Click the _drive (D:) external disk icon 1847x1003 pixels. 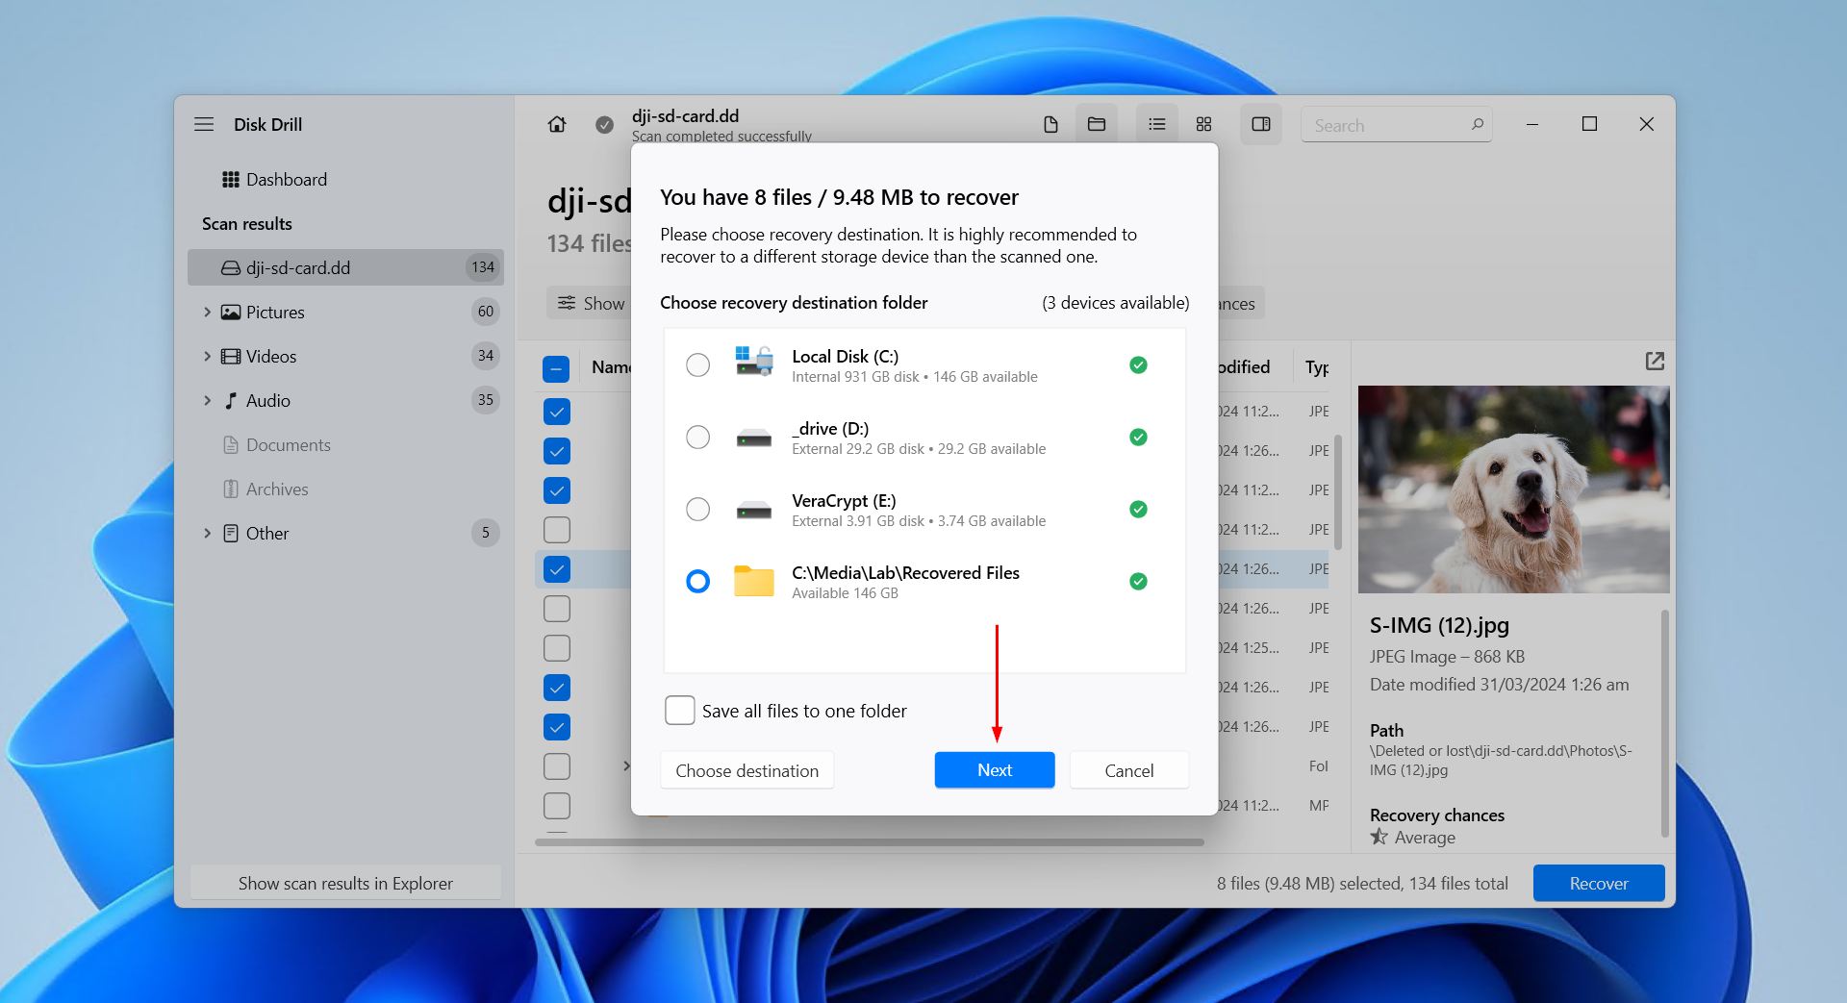[754, 439]
